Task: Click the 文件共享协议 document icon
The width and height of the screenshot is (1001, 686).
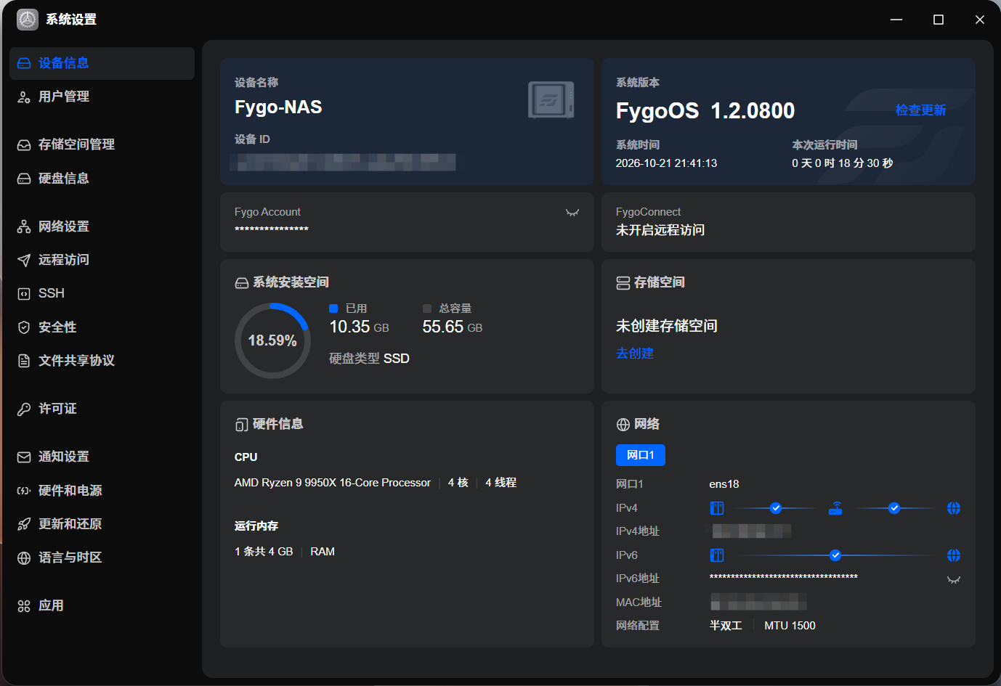Action: tap(24, 361)
